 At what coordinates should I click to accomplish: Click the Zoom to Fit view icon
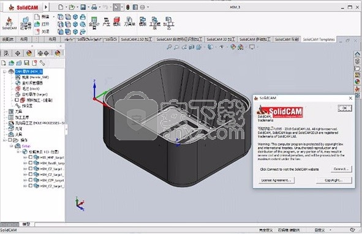coord(170,47)
